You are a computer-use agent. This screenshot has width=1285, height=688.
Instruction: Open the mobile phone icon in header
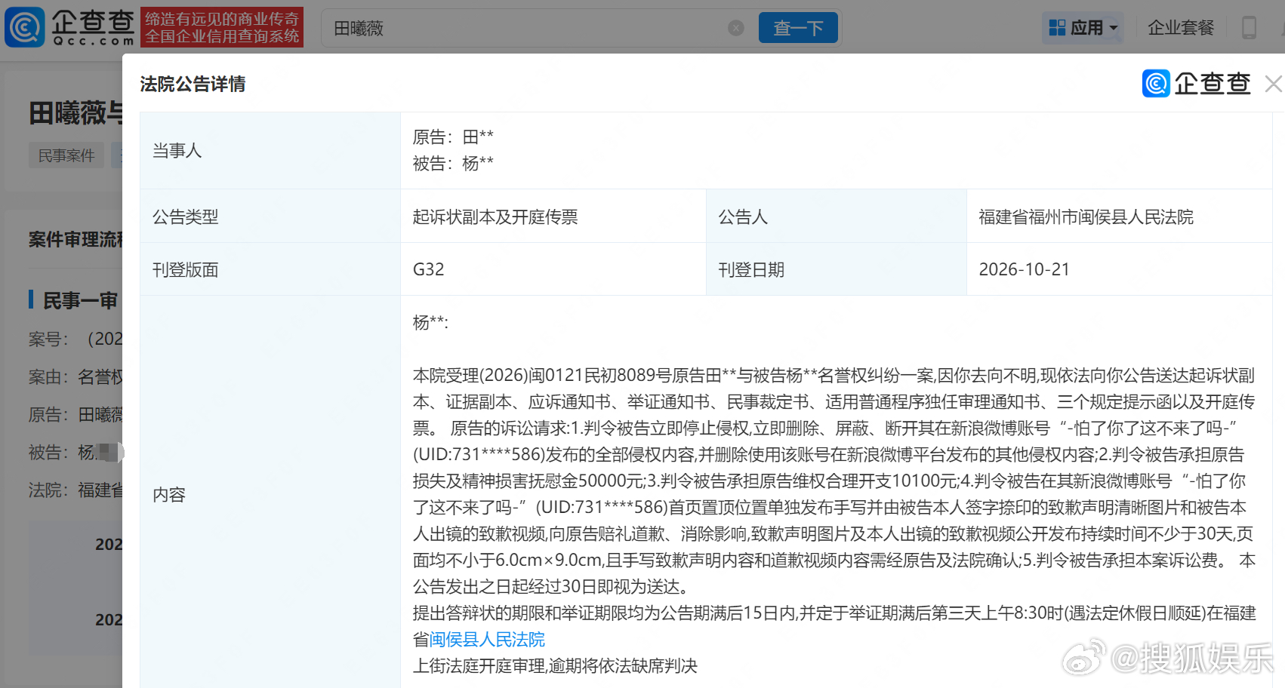[1250, 28]
